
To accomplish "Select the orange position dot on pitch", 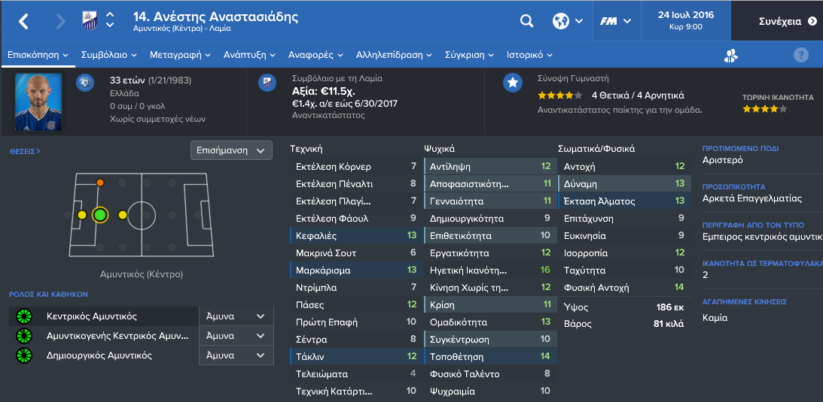I will coord(100,183).
